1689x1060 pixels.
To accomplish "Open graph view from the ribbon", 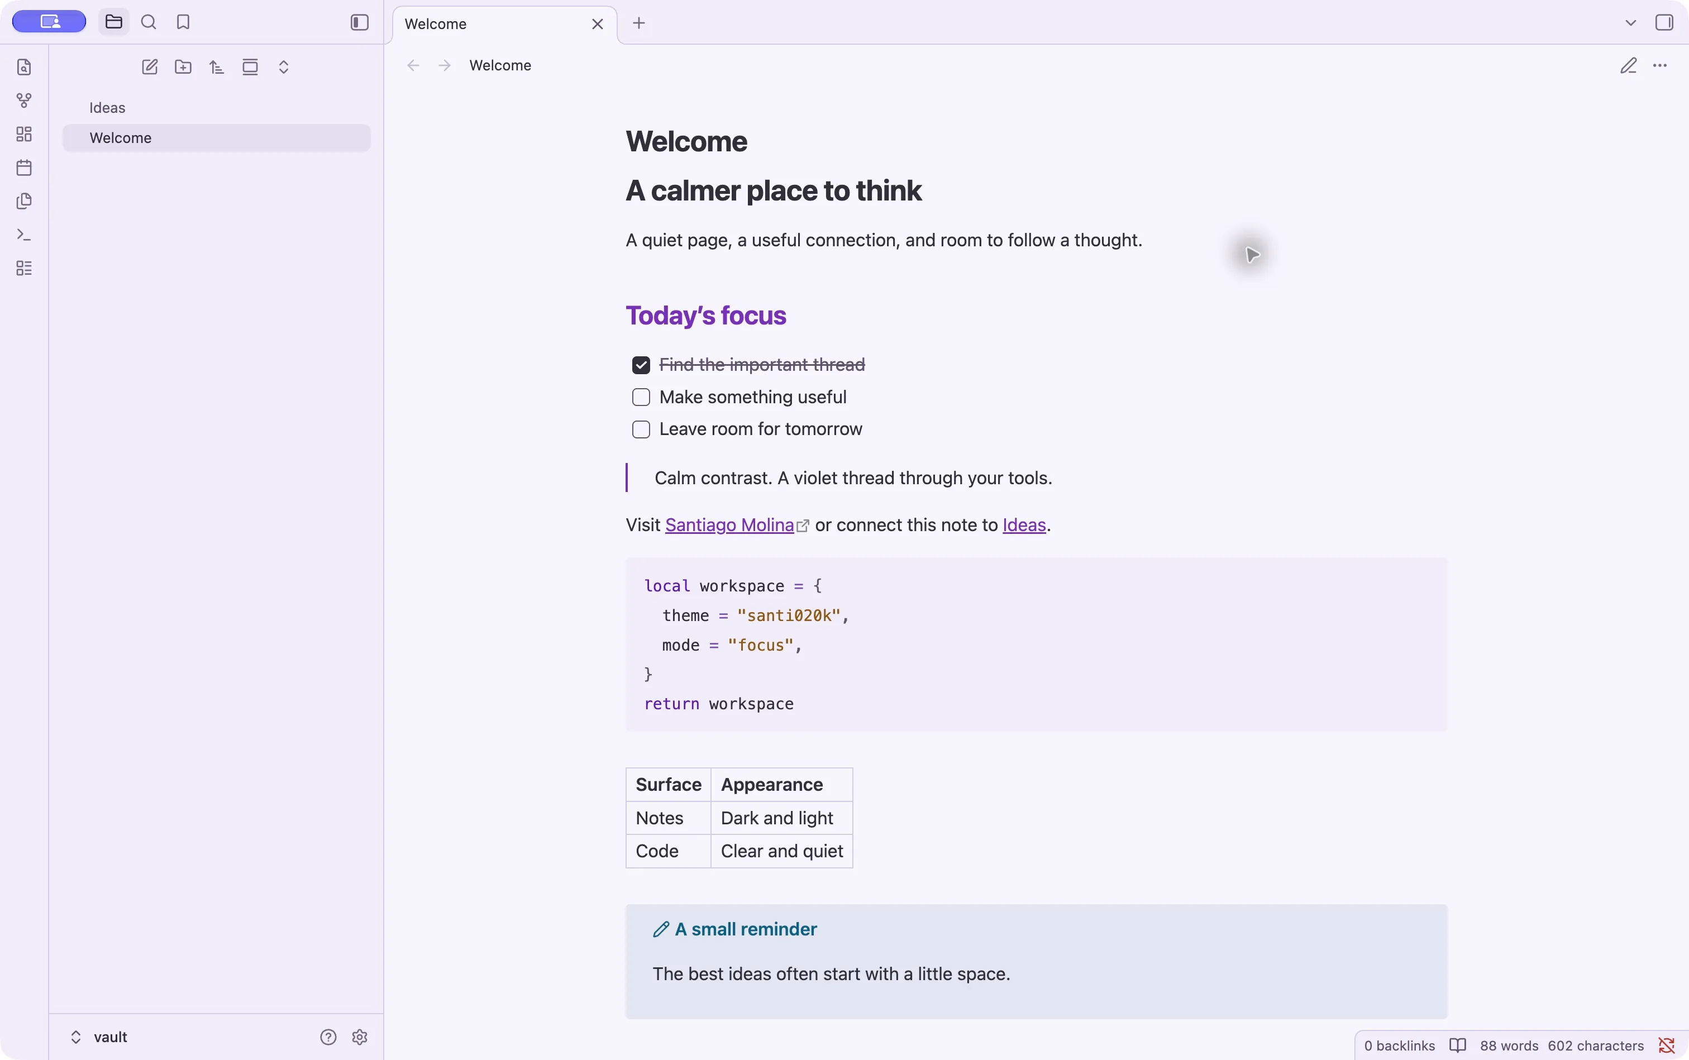I will (24, 101).
